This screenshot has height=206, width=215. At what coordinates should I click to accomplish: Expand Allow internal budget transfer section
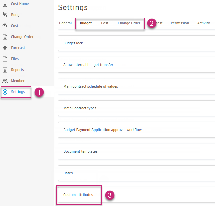click(133, 65)
